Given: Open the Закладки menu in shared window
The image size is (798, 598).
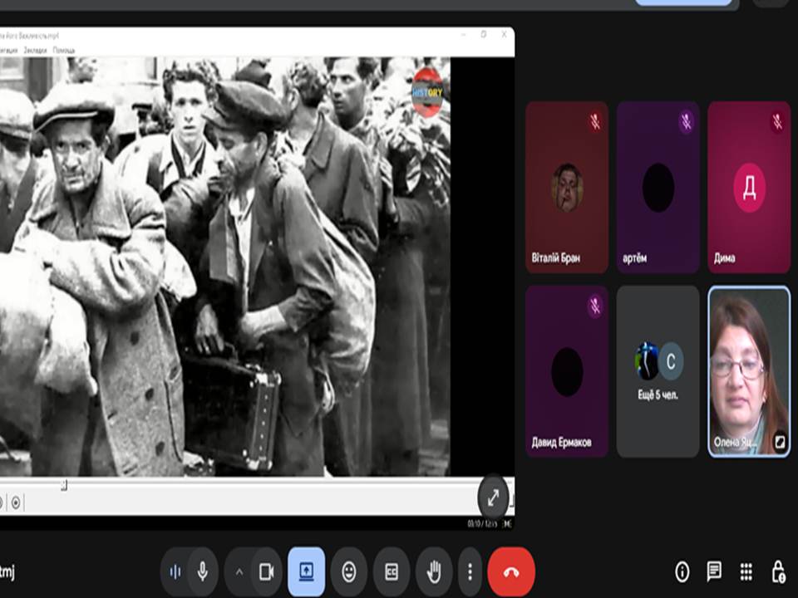Looking at the screenshot, I should tap(35, 51).
